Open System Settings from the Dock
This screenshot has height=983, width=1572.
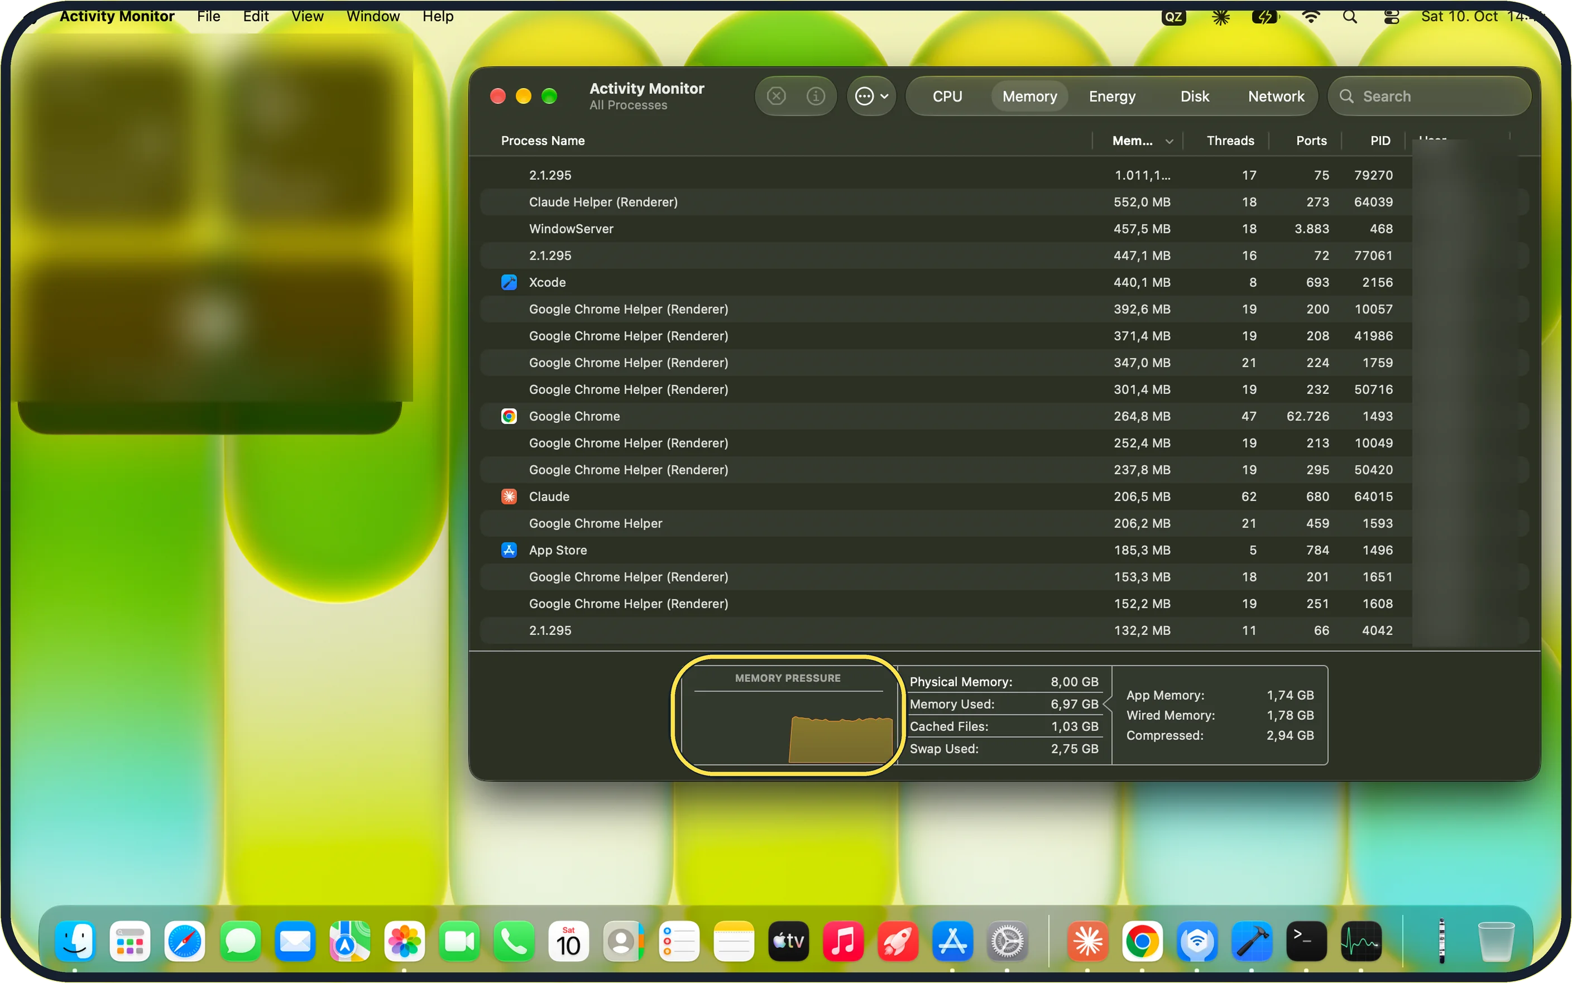(1007, 941)
